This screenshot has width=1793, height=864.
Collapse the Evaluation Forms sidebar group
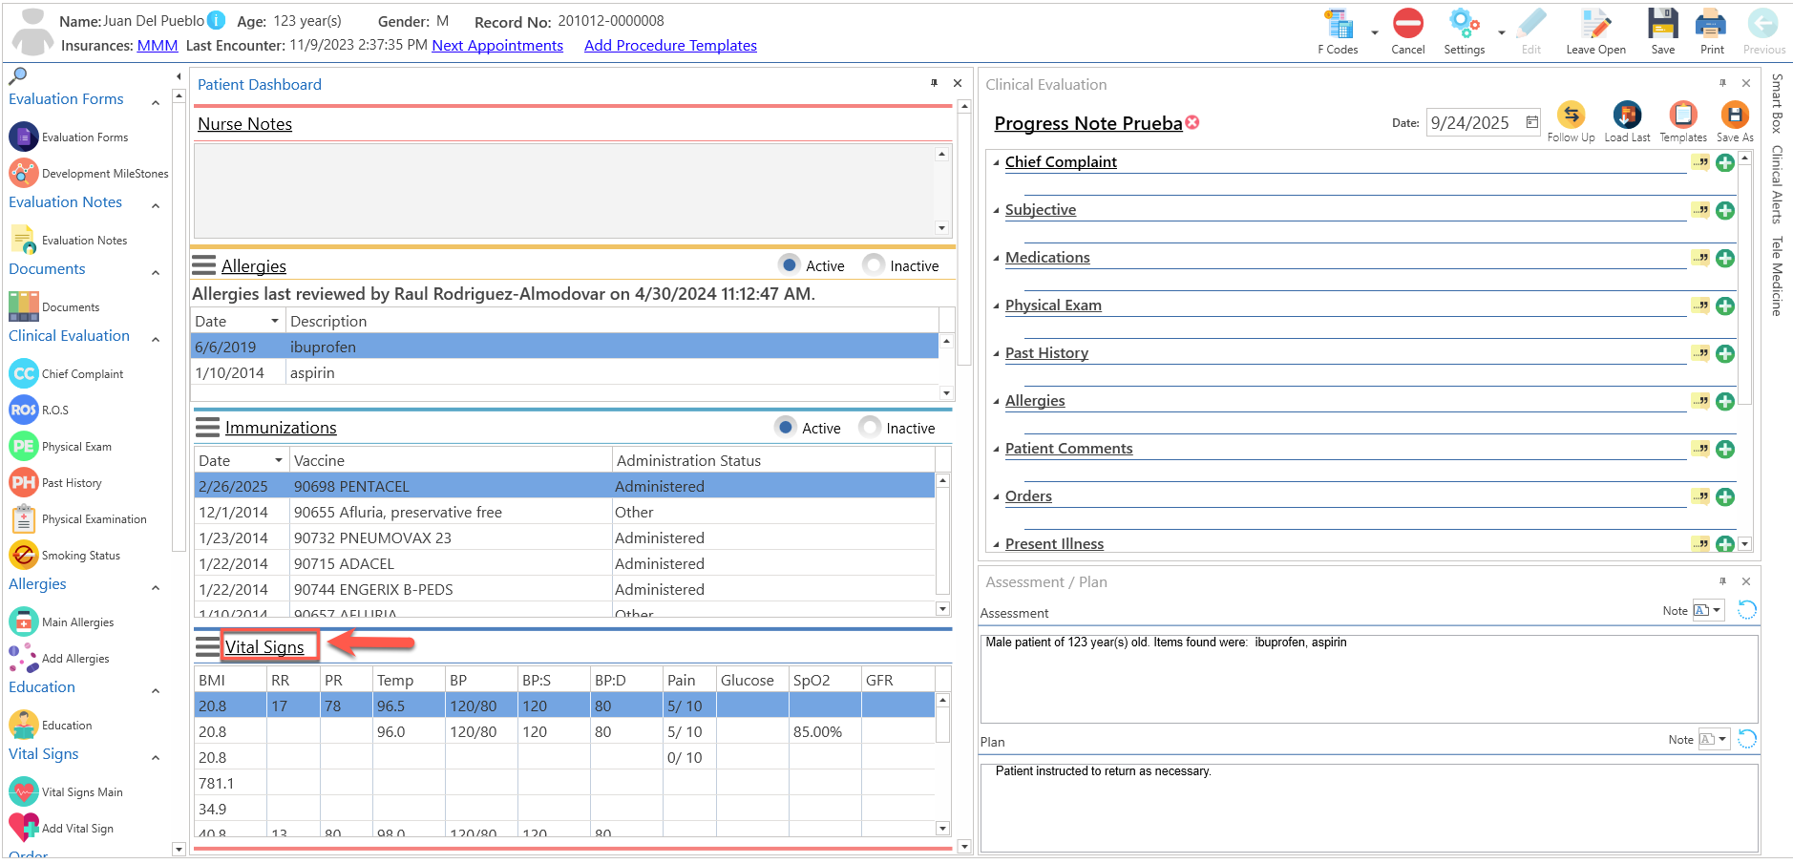tap(156, 101)
